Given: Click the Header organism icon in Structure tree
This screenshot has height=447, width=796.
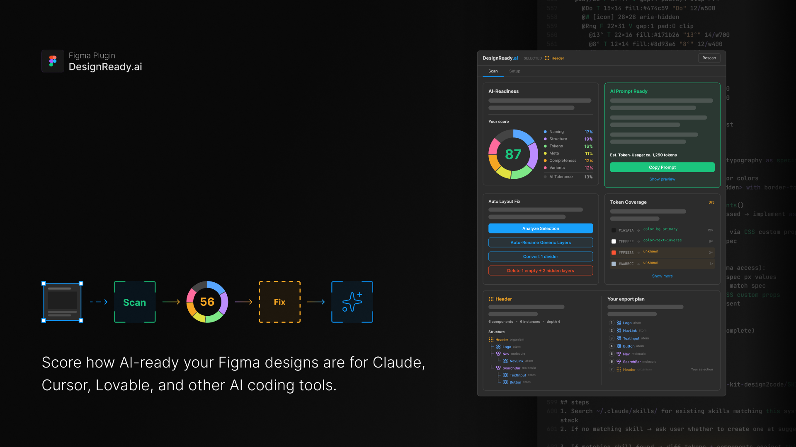Looking at the screenshot, I should coord(491,340).
